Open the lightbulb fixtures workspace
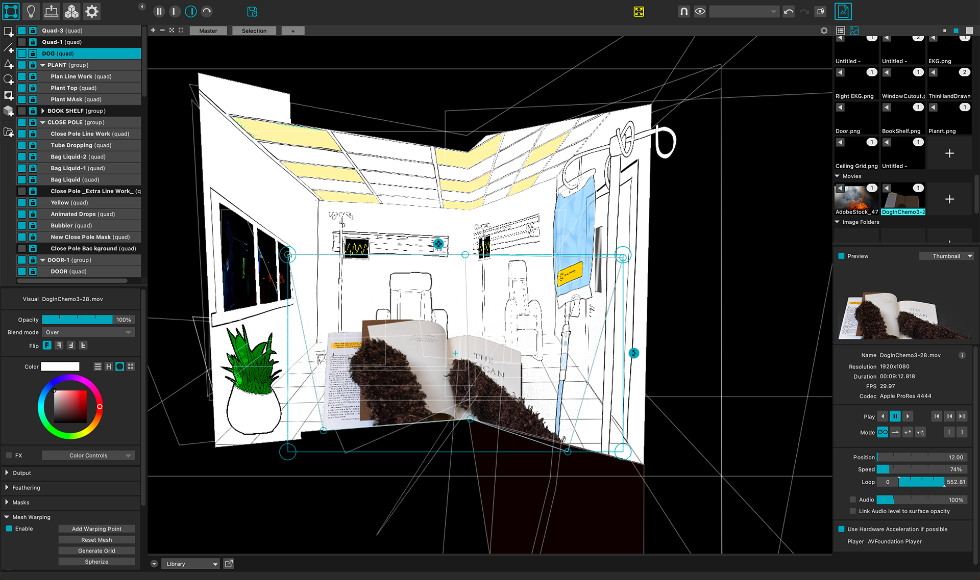The width and height of the screenshot is (980, 580). tap(31, 11)
